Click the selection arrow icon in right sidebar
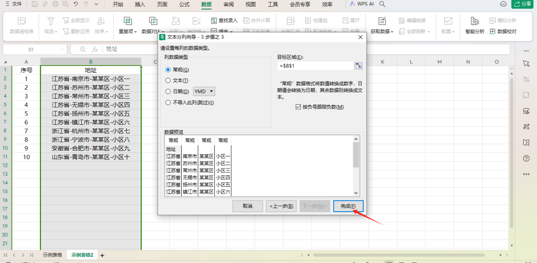The width and height of the screenshot is (537, 263). tap(526, 63)
